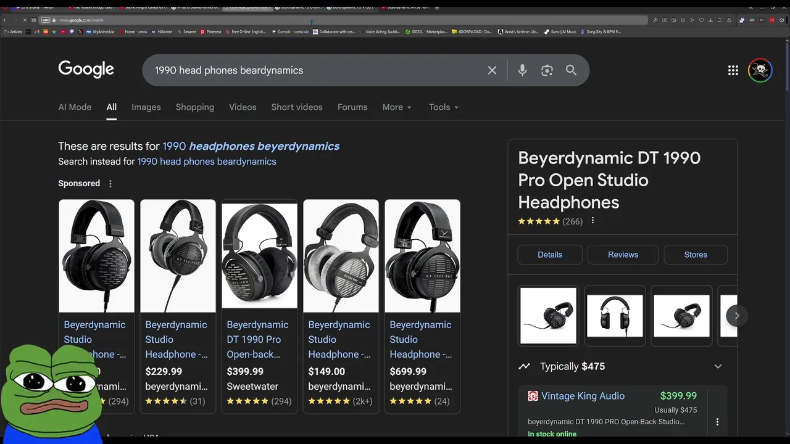Open the new tab plus button
The width and height of the screenshot is (790, 444).
(x=437, y=7)
